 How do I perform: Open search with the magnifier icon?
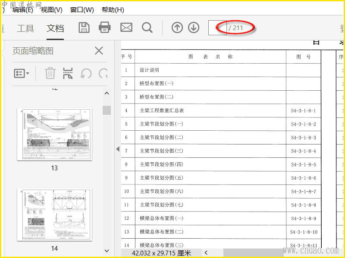click(147, 28)
